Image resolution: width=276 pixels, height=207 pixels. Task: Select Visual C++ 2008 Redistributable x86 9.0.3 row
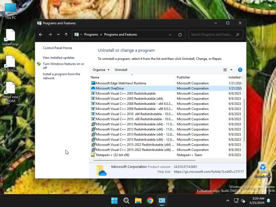(166, 109)
